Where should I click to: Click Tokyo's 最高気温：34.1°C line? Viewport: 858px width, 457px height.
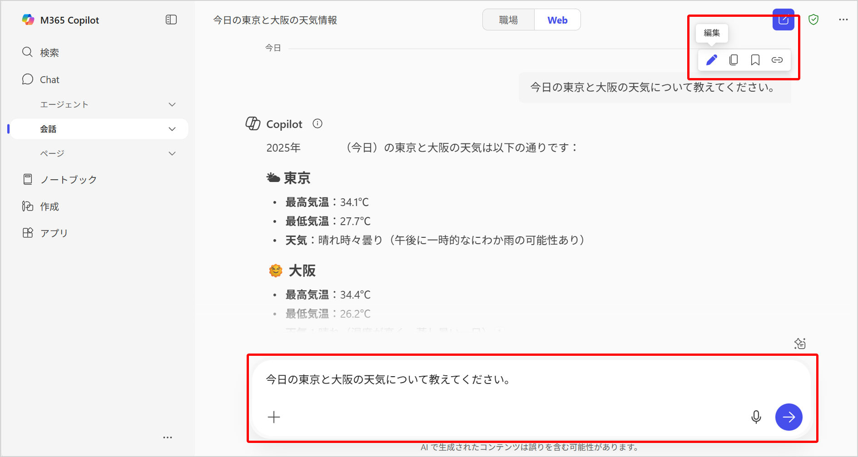pyautogui.click(x=327, y=202)
